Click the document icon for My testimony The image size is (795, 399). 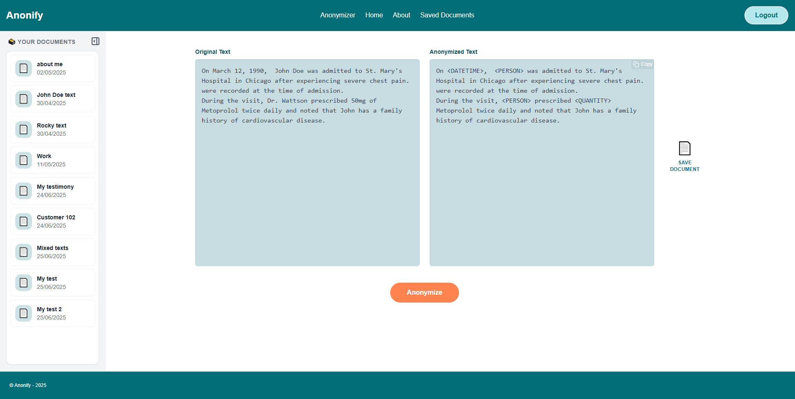[x=24, y=191]
